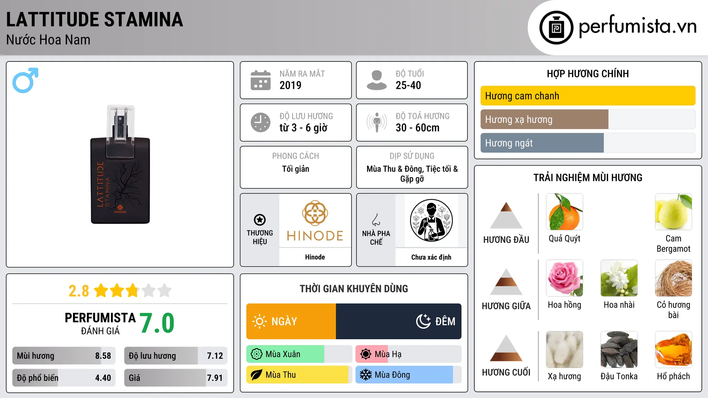Click the Mùa Xuân season bar

(299, 354)
